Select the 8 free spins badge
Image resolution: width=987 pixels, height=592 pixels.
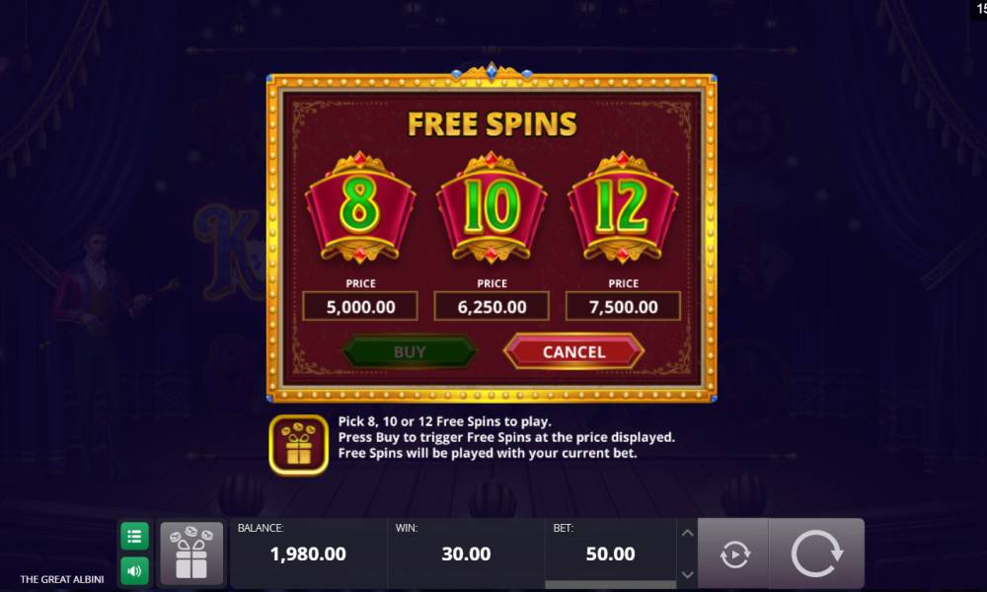(360, 207)
